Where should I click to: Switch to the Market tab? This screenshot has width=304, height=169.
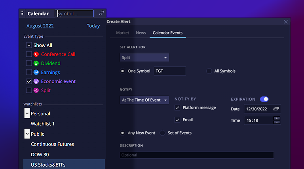(123, 33)
